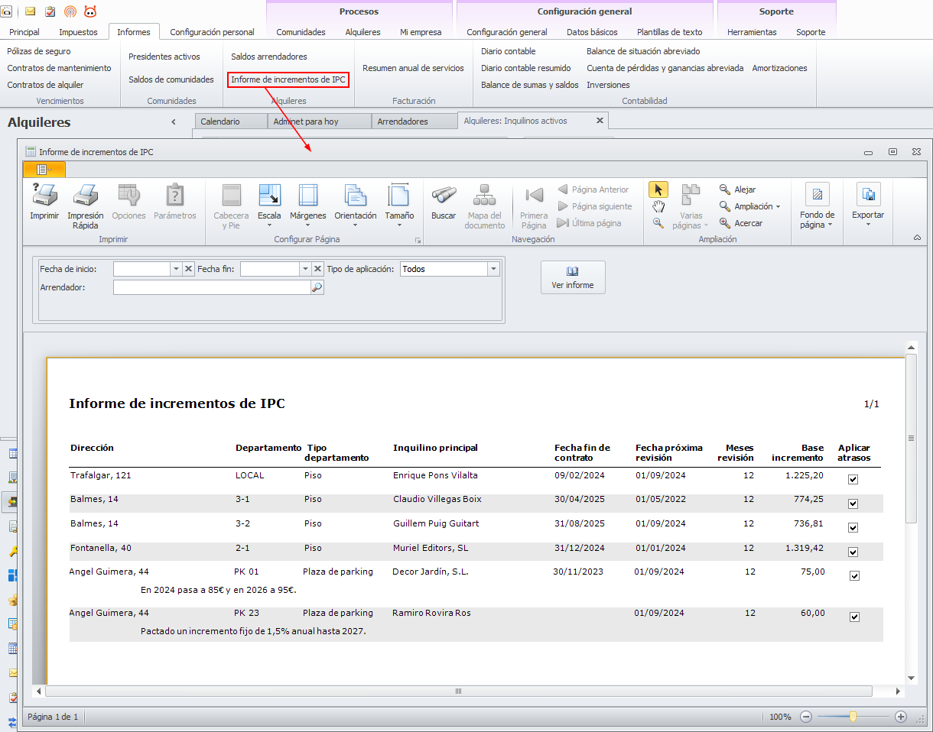Expand the Tipo de aplicación dropdown
Screen dimensions: 933x732
(493, 269)
